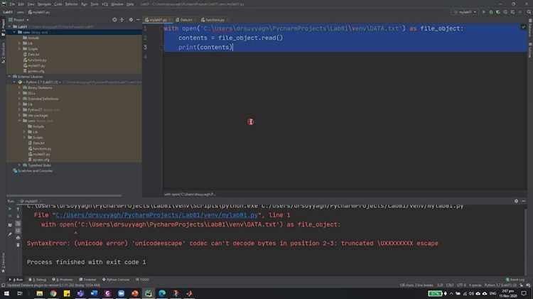Viewport: 533px width, 299px height.
Task: Switch to Data.txt editor tab
Action: coord(185,20)
